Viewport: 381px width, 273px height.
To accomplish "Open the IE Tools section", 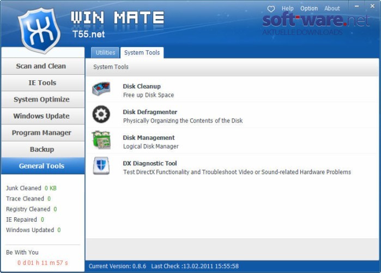I will click(x=43, y=83).
